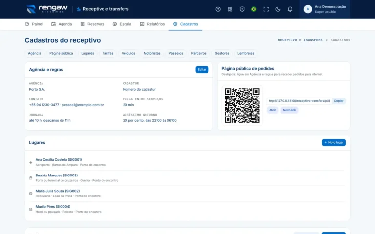Open the help question mark icon
The width and height of the screenshot is (375, 234).
coord(218,9)
